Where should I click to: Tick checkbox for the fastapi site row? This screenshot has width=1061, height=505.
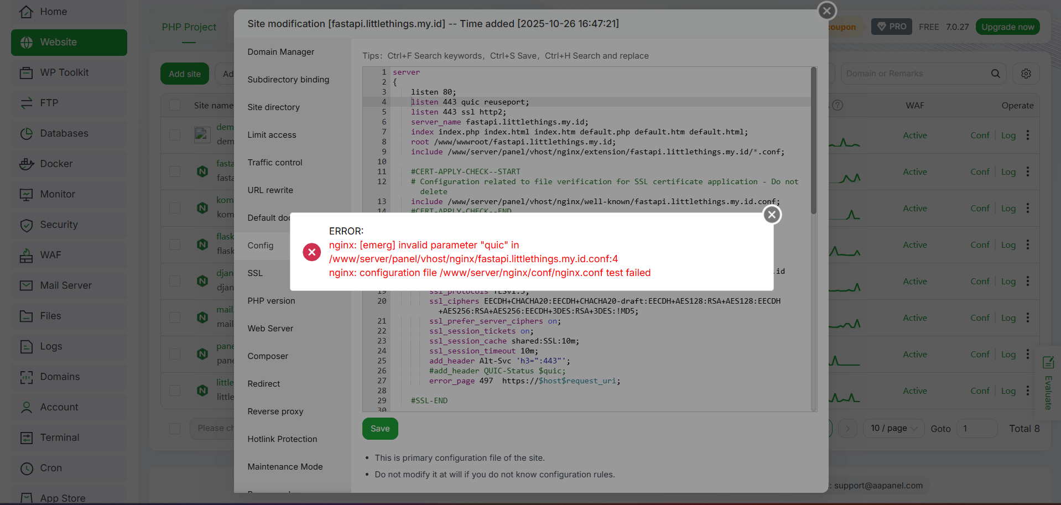(175, 171)
